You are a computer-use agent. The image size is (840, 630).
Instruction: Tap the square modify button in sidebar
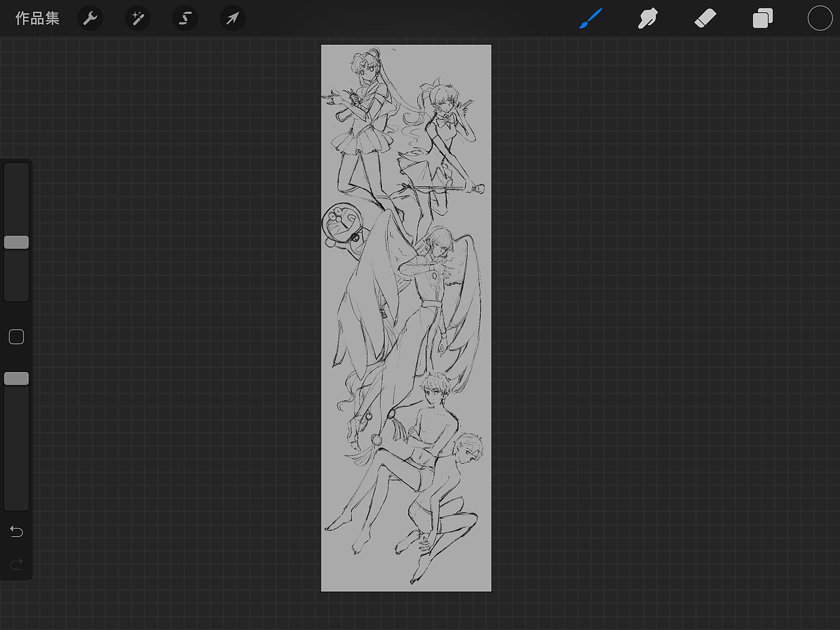16,337
